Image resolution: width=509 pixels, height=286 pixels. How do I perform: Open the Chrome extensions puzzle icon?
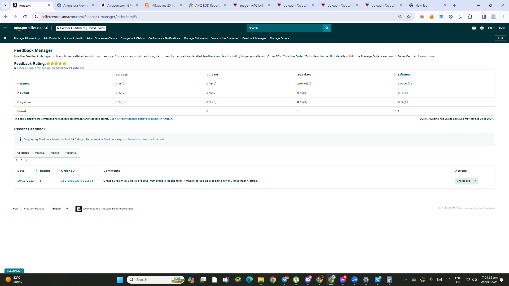pyautogui.click(x=470, y=17)
